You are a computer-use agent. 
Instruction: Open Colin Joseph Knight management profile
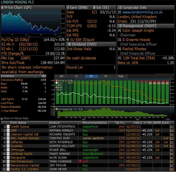(138, 30)
